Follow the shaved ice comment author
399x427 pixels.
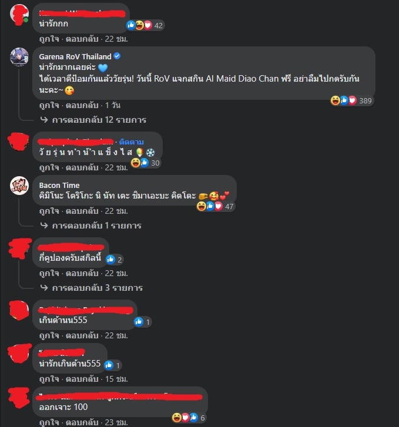point(132,142)
